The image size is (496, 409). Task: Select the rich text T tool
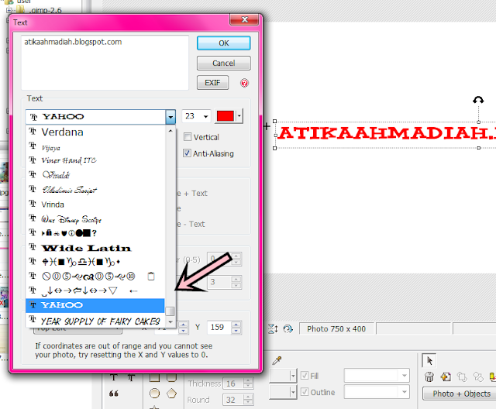coord(131,376)
